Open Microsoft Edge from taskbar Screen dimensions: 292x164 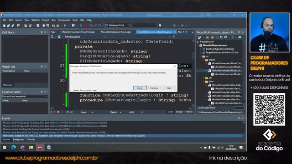pyautogui.click(x=13, y=148)
